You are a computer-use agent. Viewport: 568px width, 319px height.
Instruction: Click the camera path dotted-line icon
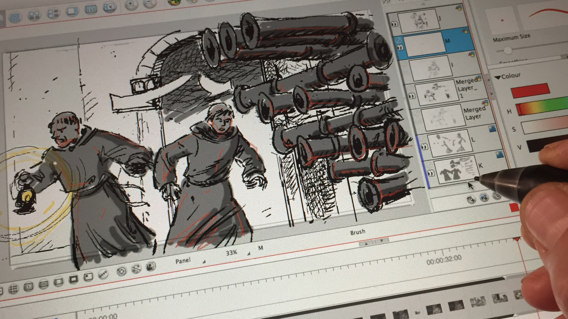click(x=103, y=275)
